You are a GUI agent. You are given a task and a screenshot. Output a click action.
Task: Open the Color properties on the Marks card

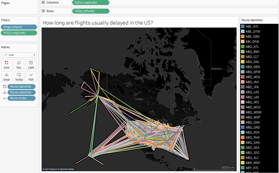7,64
